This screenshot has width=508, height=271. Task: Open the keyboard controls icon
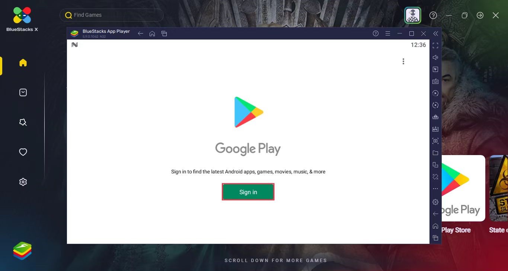[x=435, y=81]
